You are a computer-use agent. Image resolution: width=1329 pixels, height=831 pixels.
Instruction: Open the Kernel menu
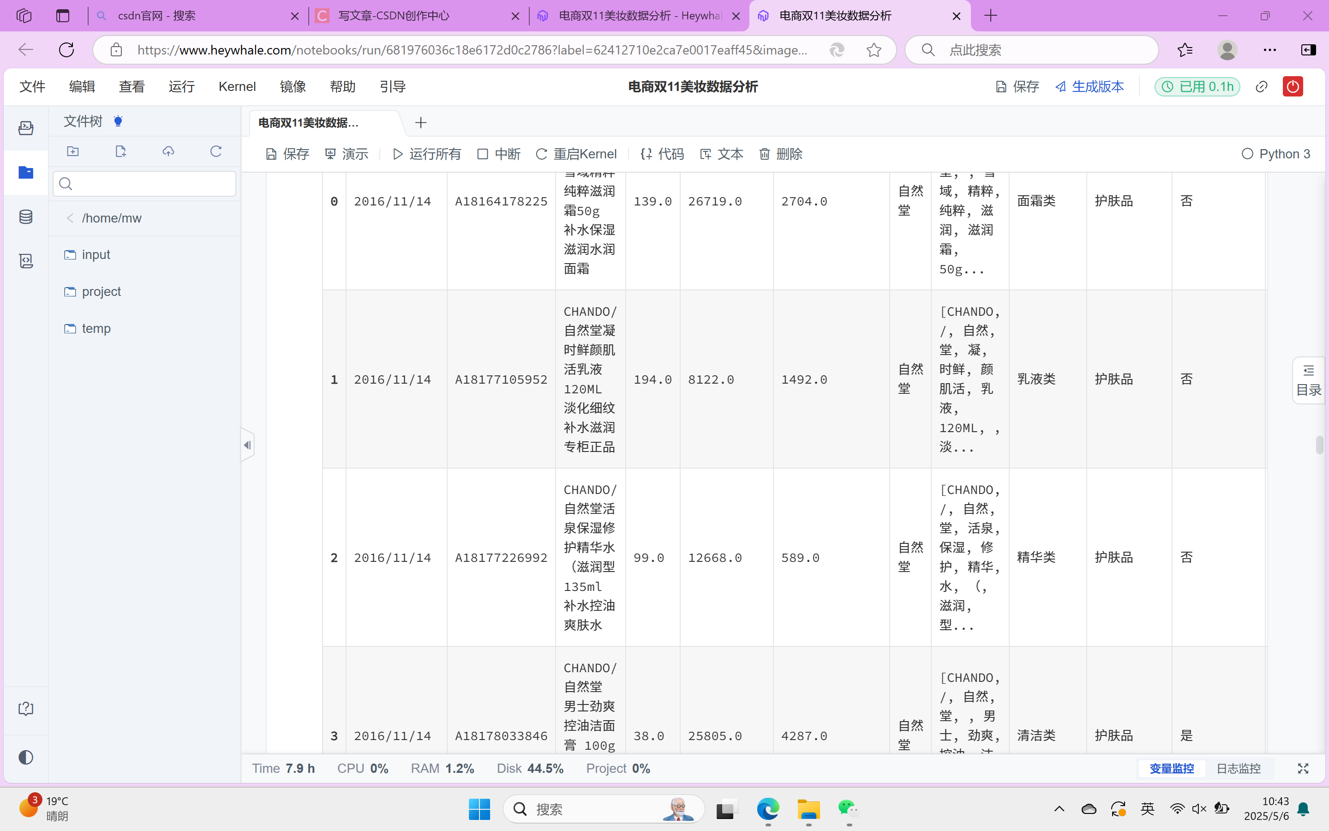(x=237, y=86)
